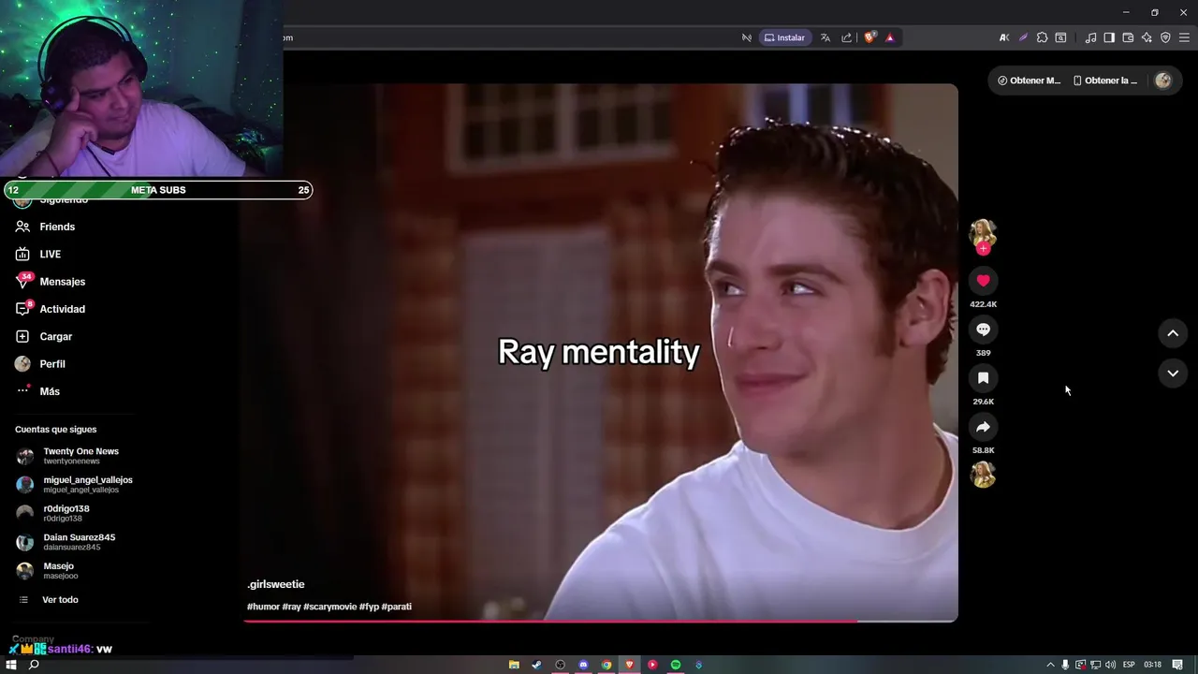The height and width of the screenshot is (674, 1198).
Task: Open Friends in the sidebar
Action: pos(57,227)
